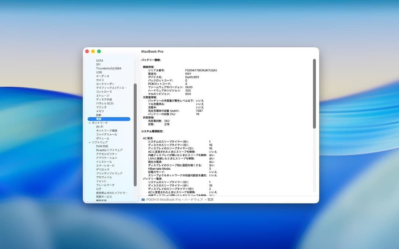
Task: Click the green zoom window button
Action: pos(99,51)
